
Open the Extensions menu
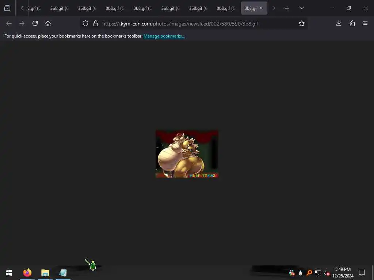[352, 23]
